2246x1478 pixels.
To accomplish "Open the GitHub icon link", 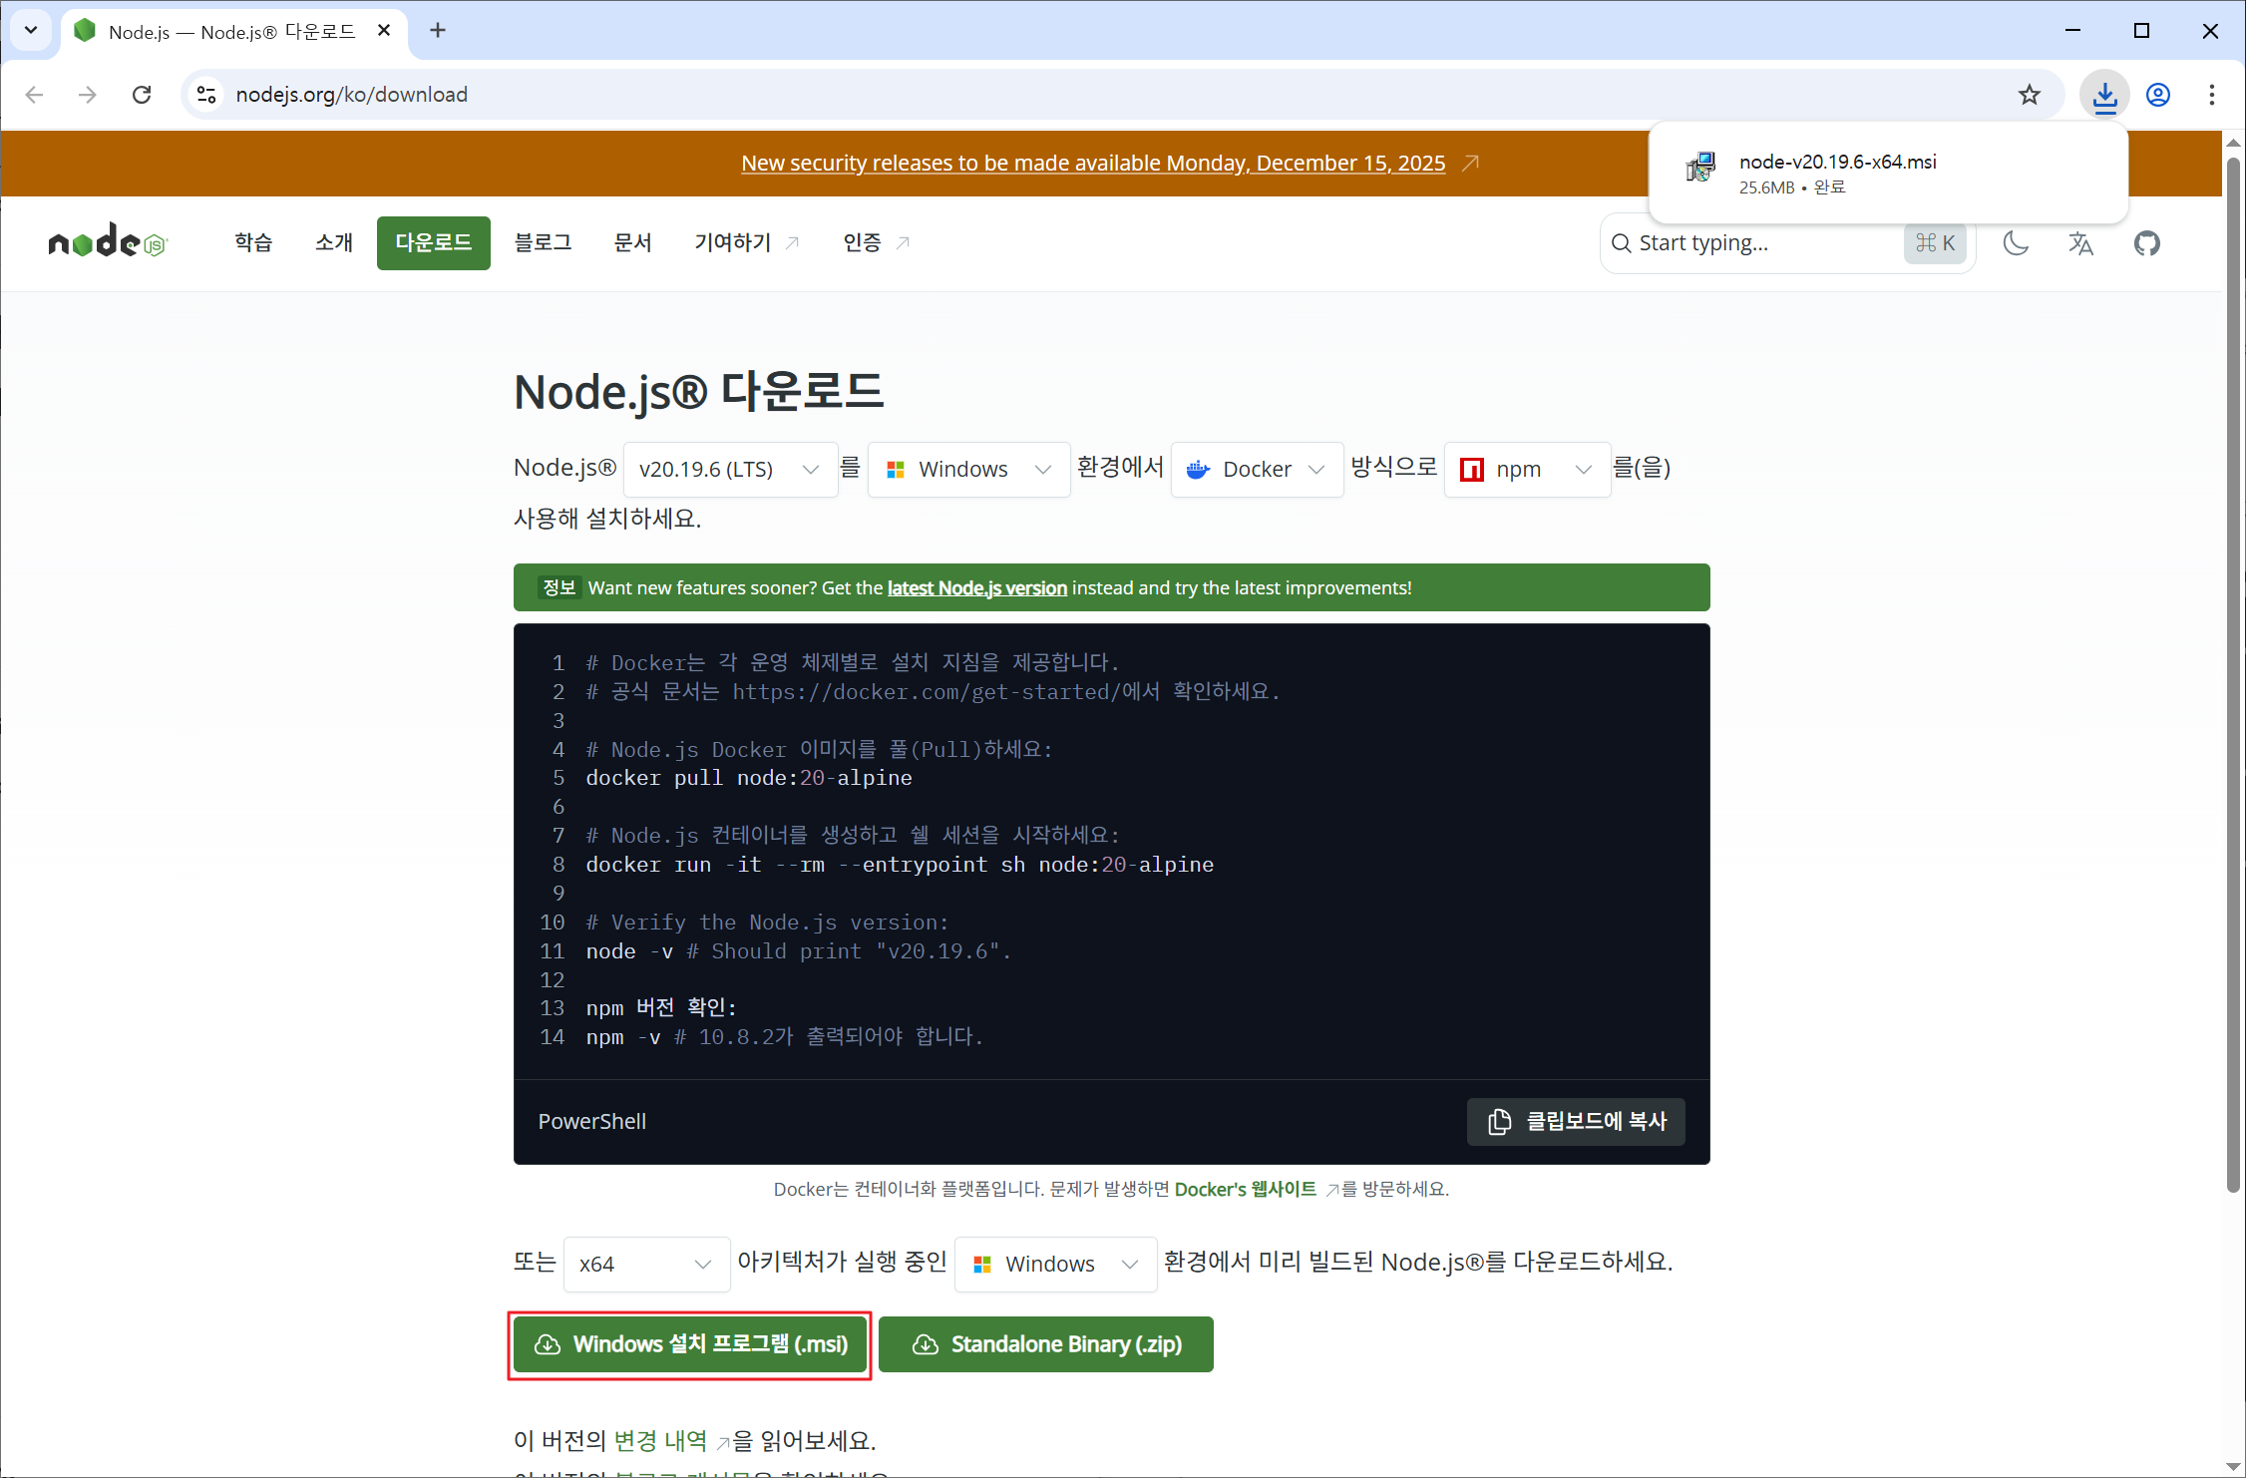I will [2146, 243].
